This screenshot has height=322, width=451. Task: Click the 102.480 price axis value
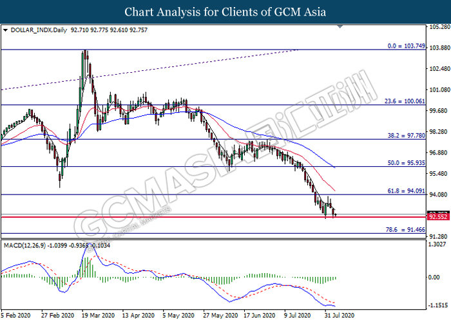coord(439,69)
